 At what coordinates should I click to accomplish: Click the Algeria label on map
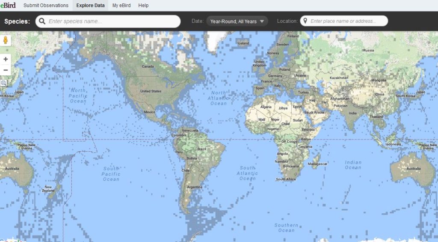266,107
